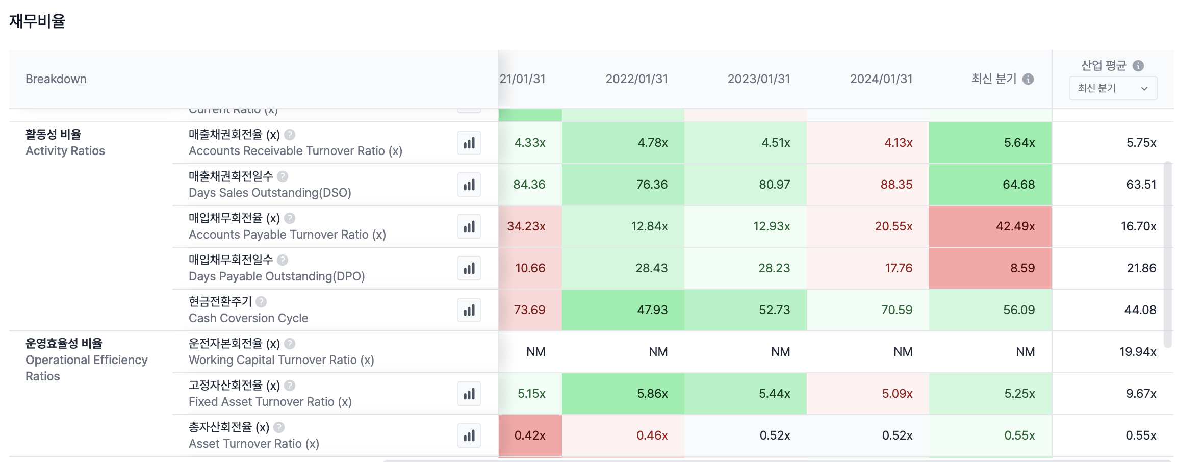Show chart for Accounts Payable Turnover Ratio
1177x462 pixels.
coord(469,226)
